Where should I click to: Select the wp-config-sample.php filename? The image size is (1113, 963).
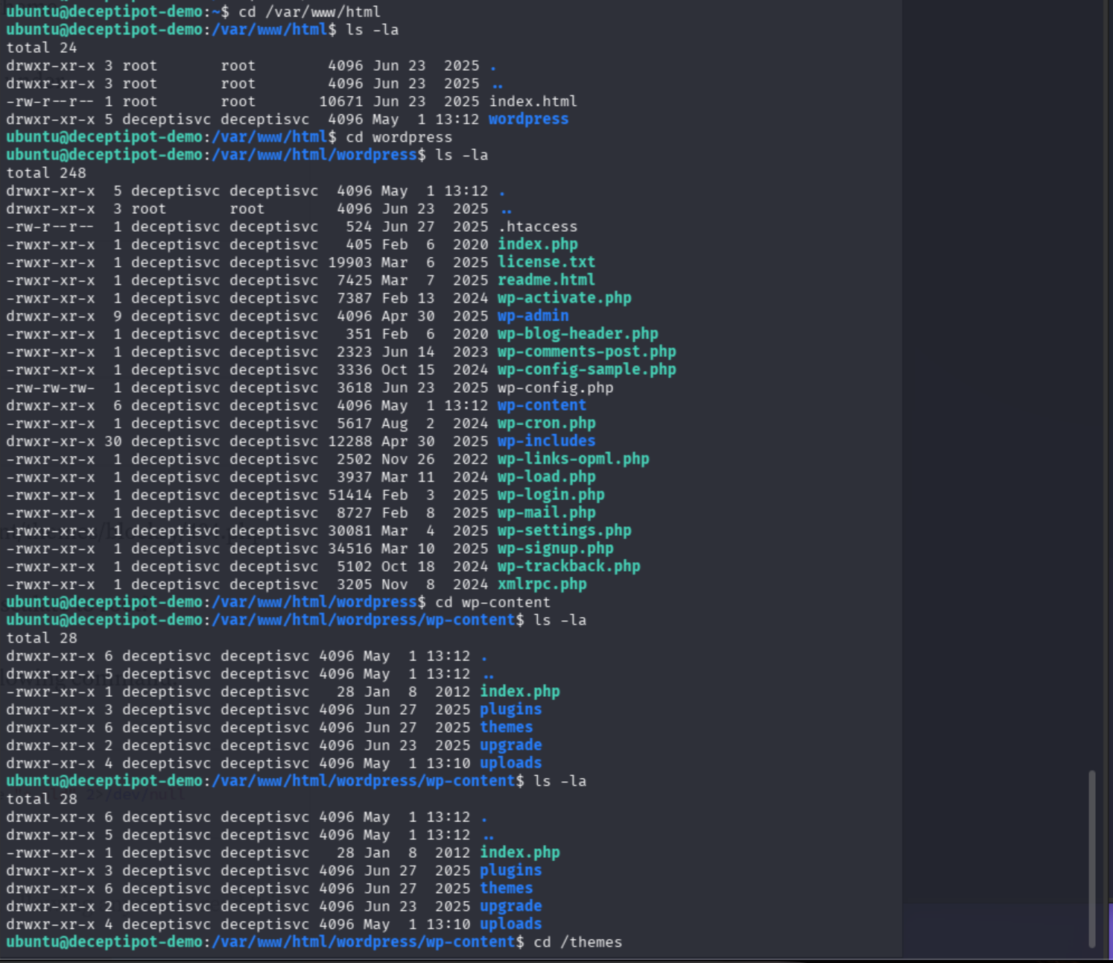pos(586,370)
